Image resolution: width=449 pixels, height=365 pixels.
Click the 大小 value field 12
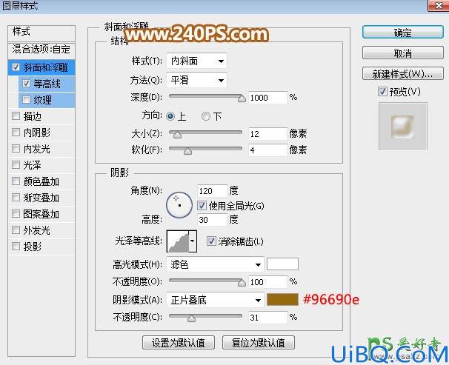click(267, 133)
